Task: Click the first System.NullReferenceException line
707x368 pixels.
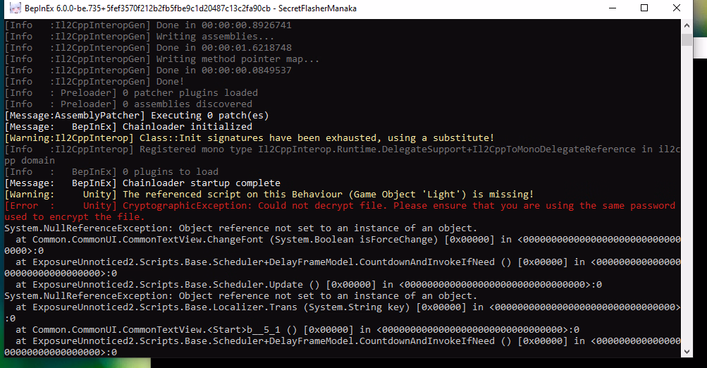Action: 240,228
